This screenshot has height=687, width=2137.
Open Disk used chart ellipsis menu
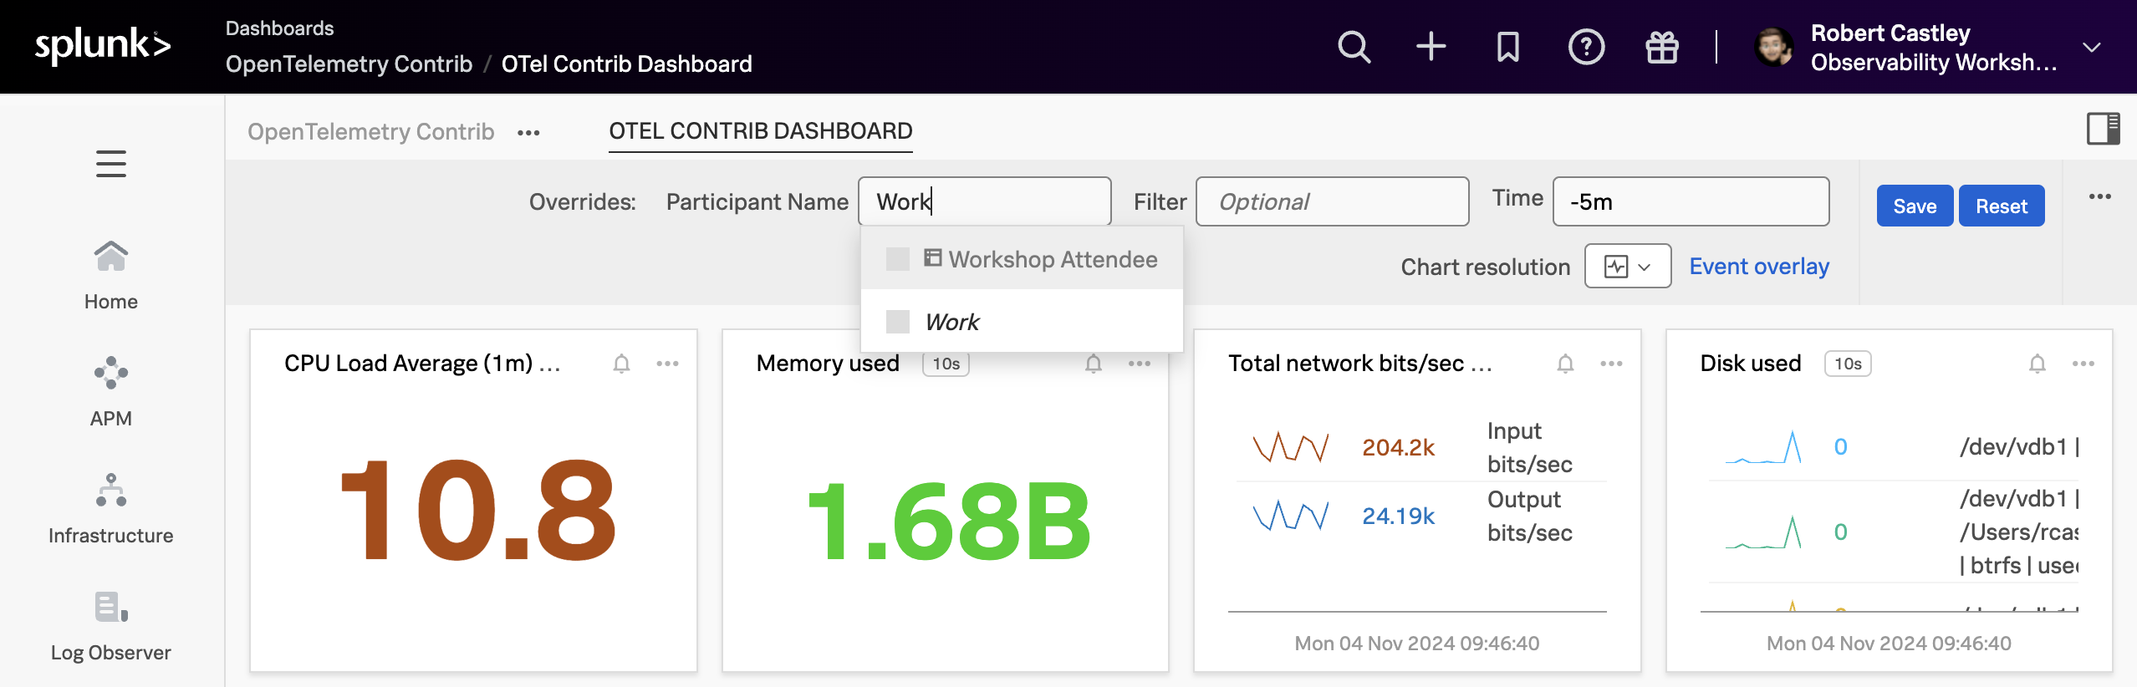pos(2083,364)
